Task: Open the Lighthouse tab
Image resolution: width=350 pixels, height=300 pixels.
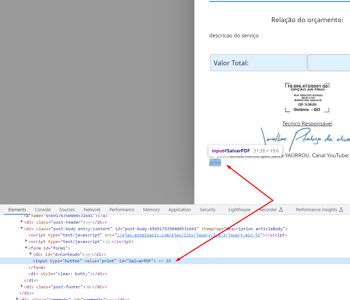Action: (239, 210)
